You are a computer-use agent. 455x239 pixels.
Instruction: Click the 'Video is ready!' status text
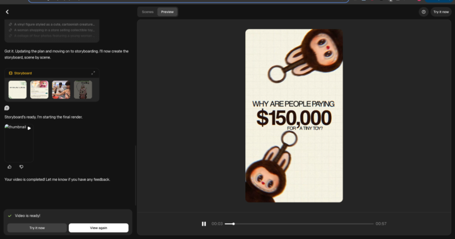28,216
